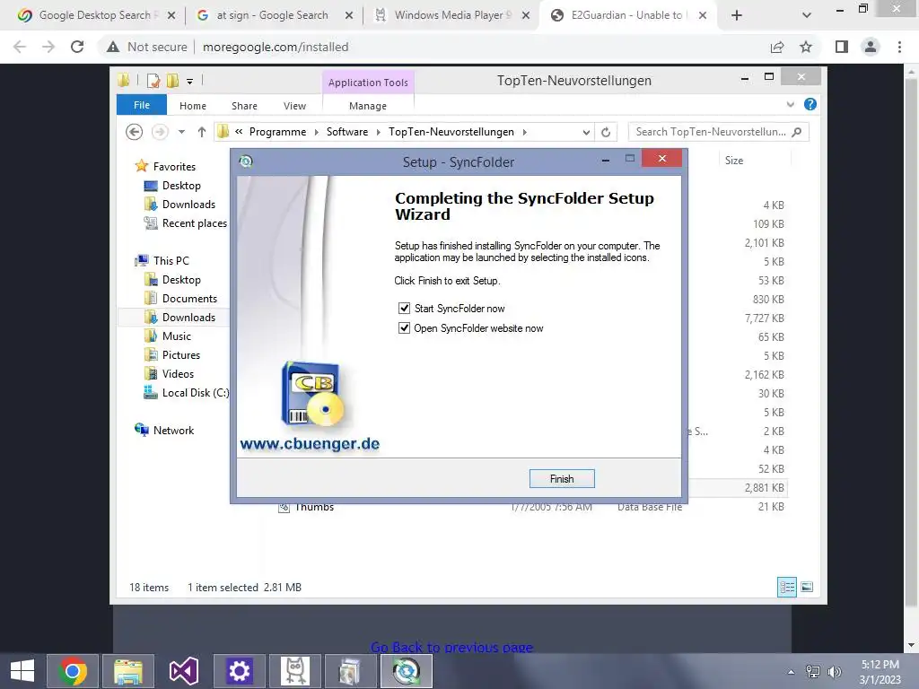Follow the Go Back to previous page link
Image resolution: width=919 pixels, height=689 pixels.
click(451, 647)
